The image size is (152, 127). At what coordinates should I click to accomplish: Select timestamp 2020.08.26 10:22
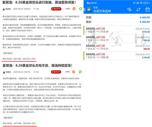tap(143, 37)
